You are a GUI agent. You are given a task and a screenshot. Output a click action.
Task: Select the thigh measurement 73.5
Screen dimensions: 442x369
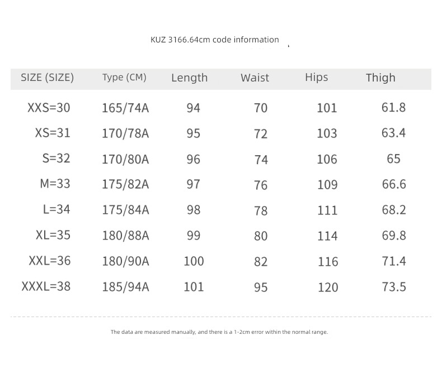coord(393,287)
